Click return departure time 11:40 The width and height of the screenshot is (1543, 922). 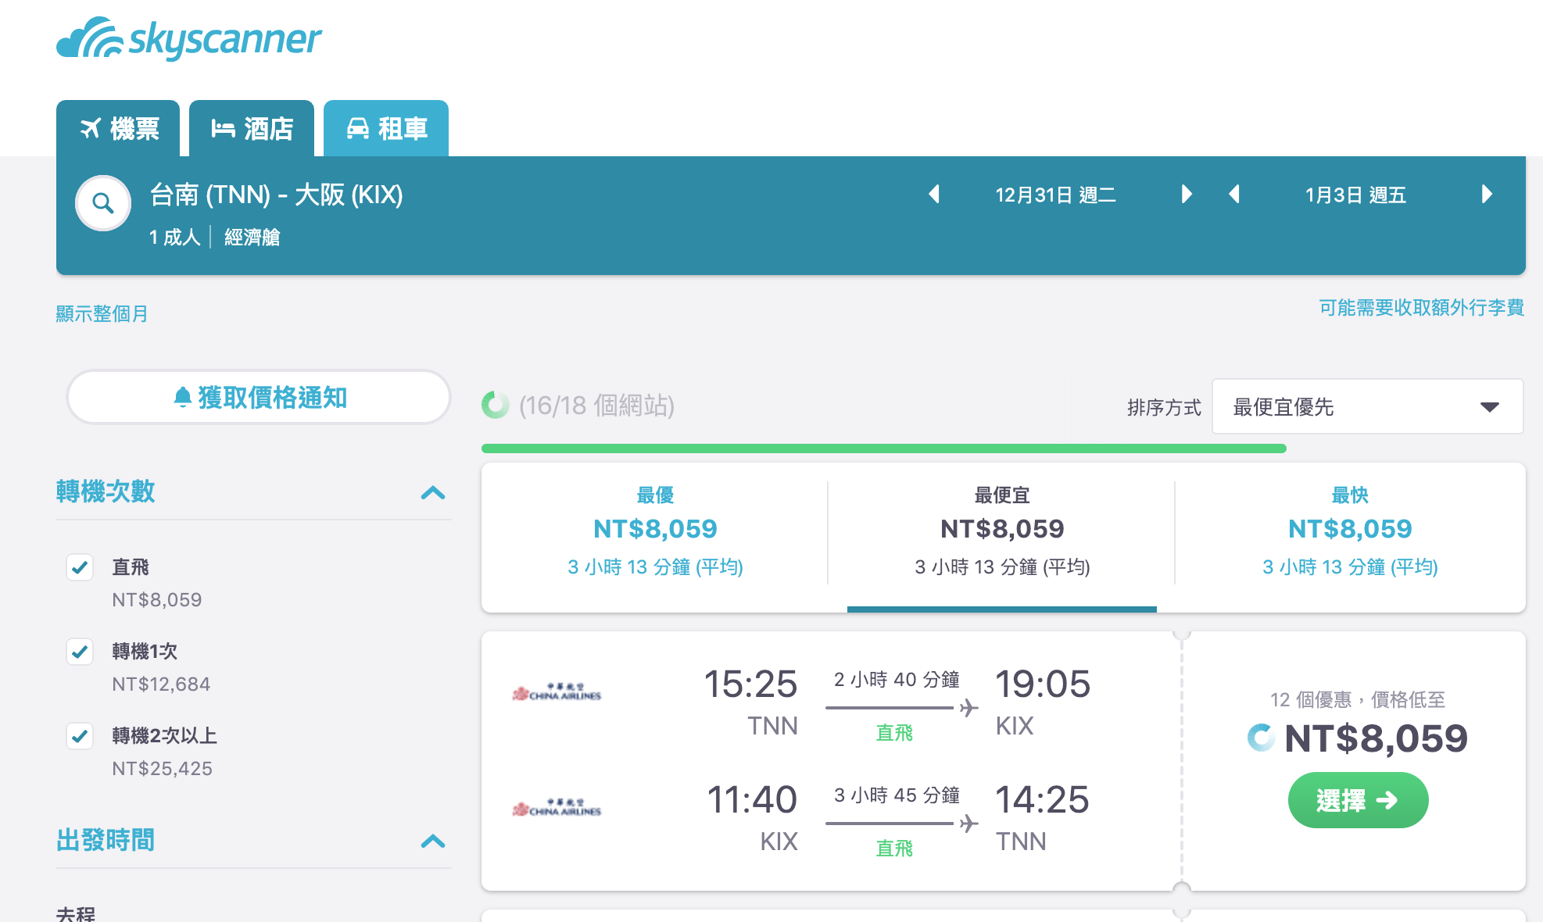(x=752, y=800)
